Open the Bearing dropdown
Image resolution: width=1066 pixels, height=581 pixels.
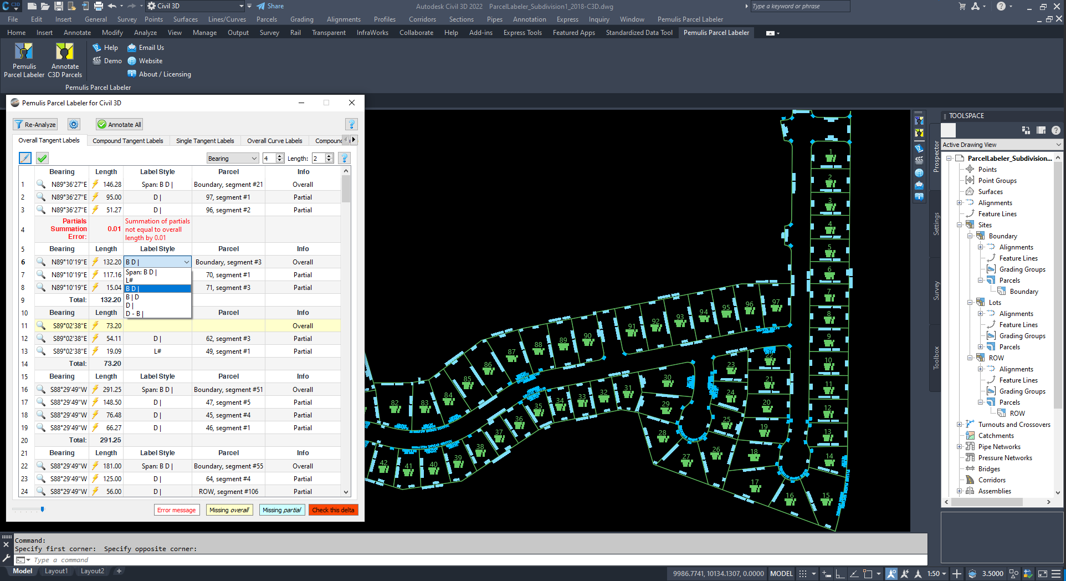point(232,159)
